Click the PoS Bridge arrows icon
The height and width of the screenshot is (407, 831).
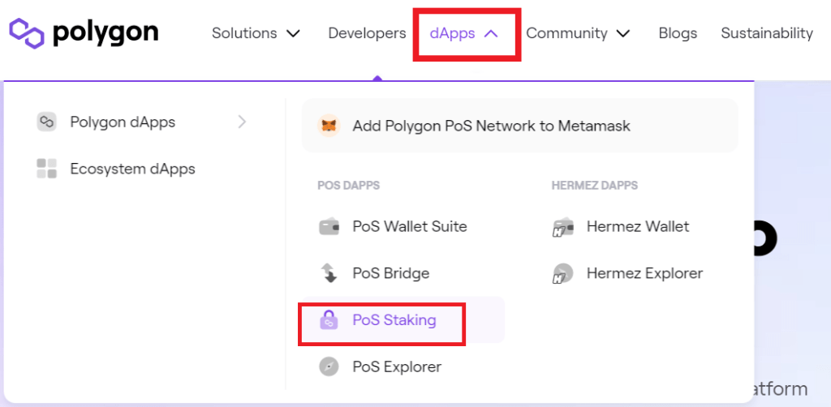329,273
